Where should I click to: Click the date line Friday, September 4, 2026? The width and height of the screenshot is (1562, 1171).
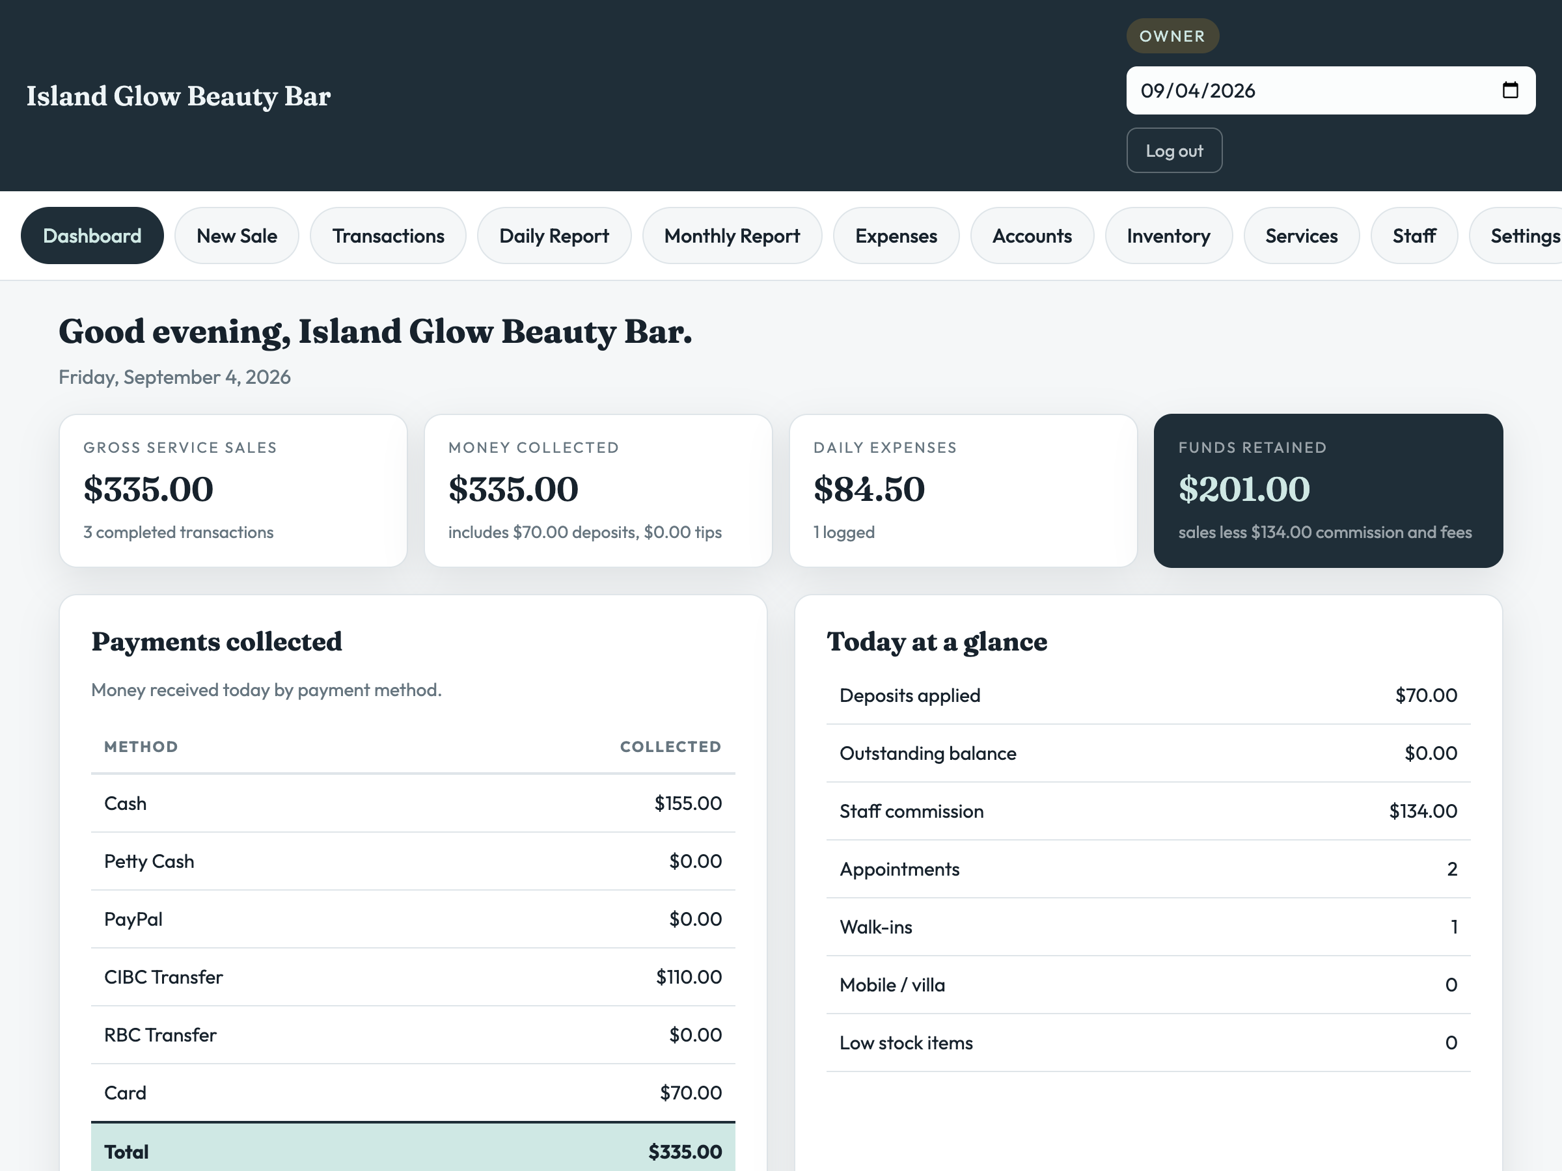174,377
